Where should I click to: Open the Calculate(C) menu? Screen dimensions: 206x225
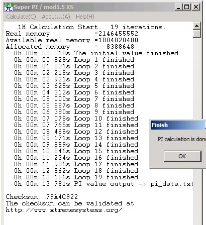tap(21, 17)
